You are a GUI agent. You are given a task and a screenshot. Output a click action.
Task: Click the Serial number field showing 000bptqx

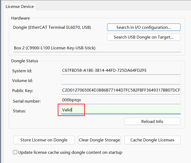(x=121, y=100)
